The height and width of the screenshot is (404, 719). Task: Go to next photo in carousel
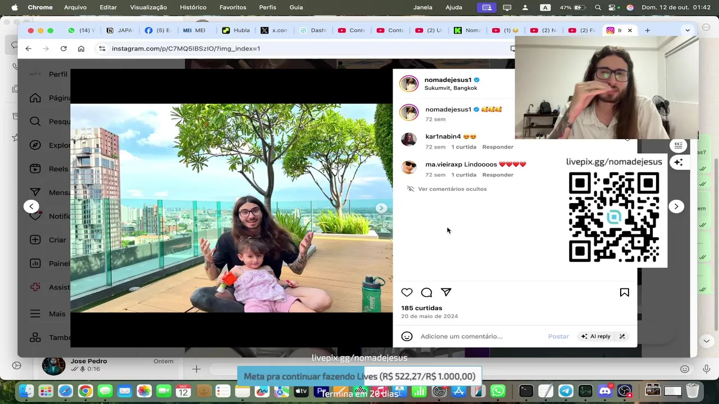[x=381, y=208]
